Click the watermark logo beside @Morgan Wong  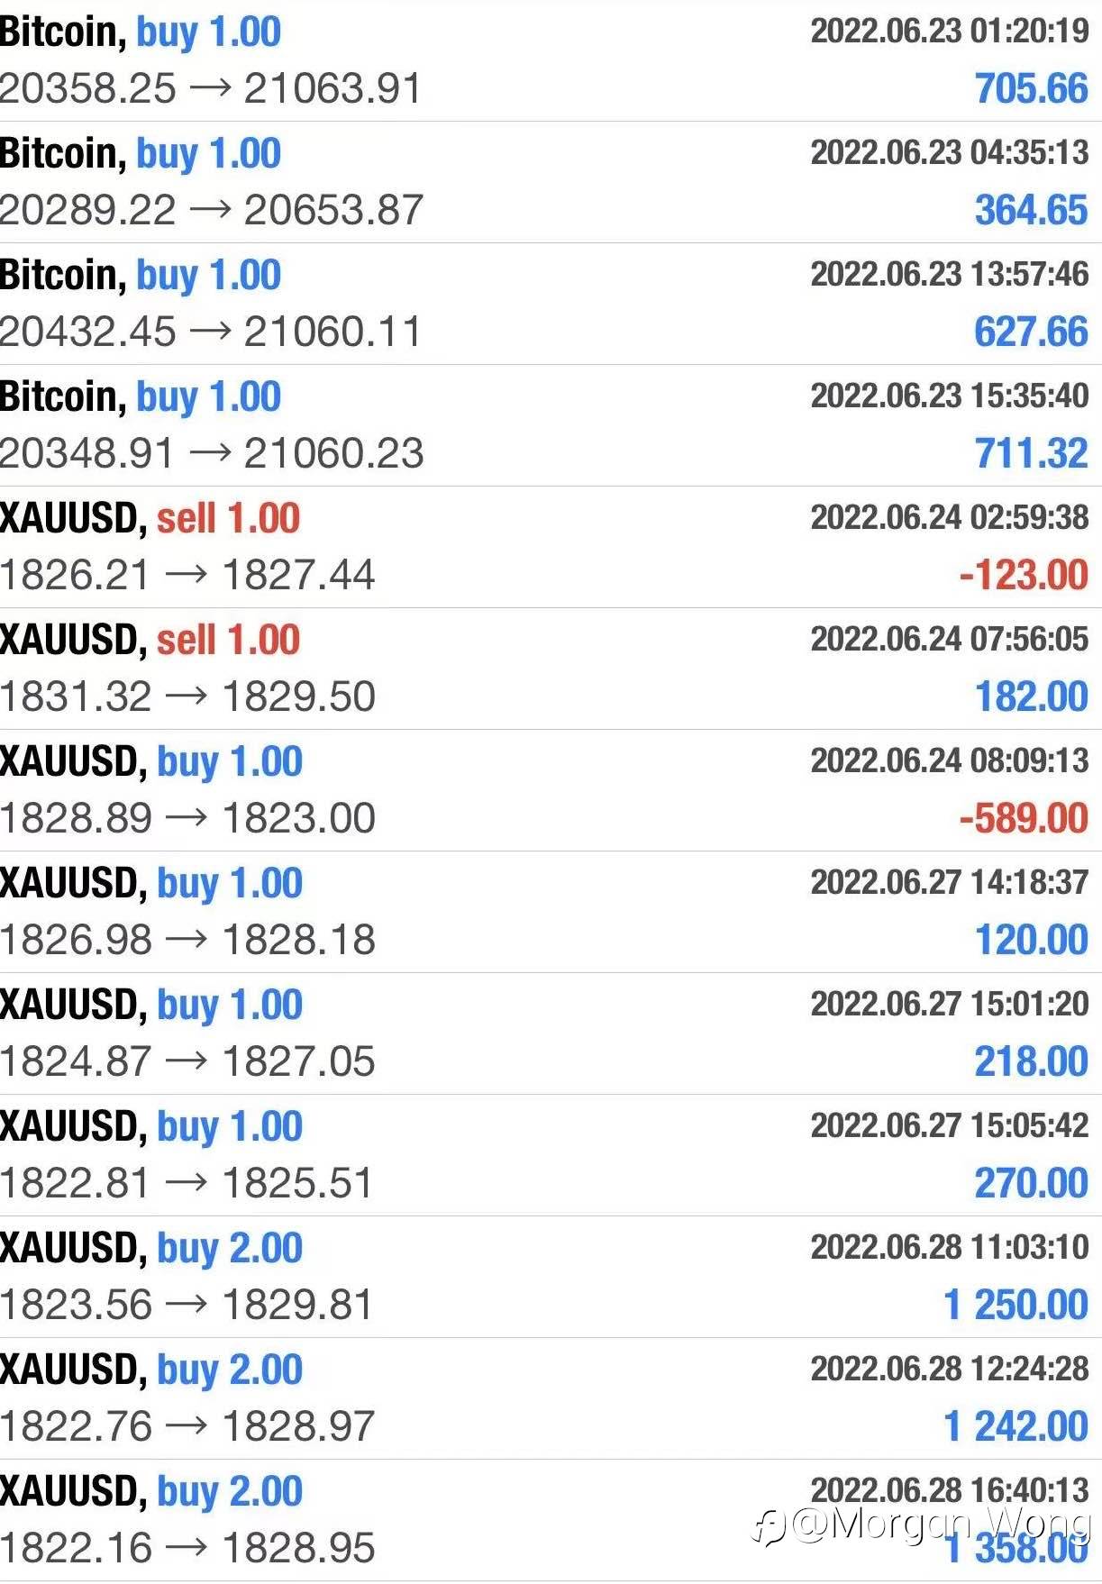pos(770,1526)
